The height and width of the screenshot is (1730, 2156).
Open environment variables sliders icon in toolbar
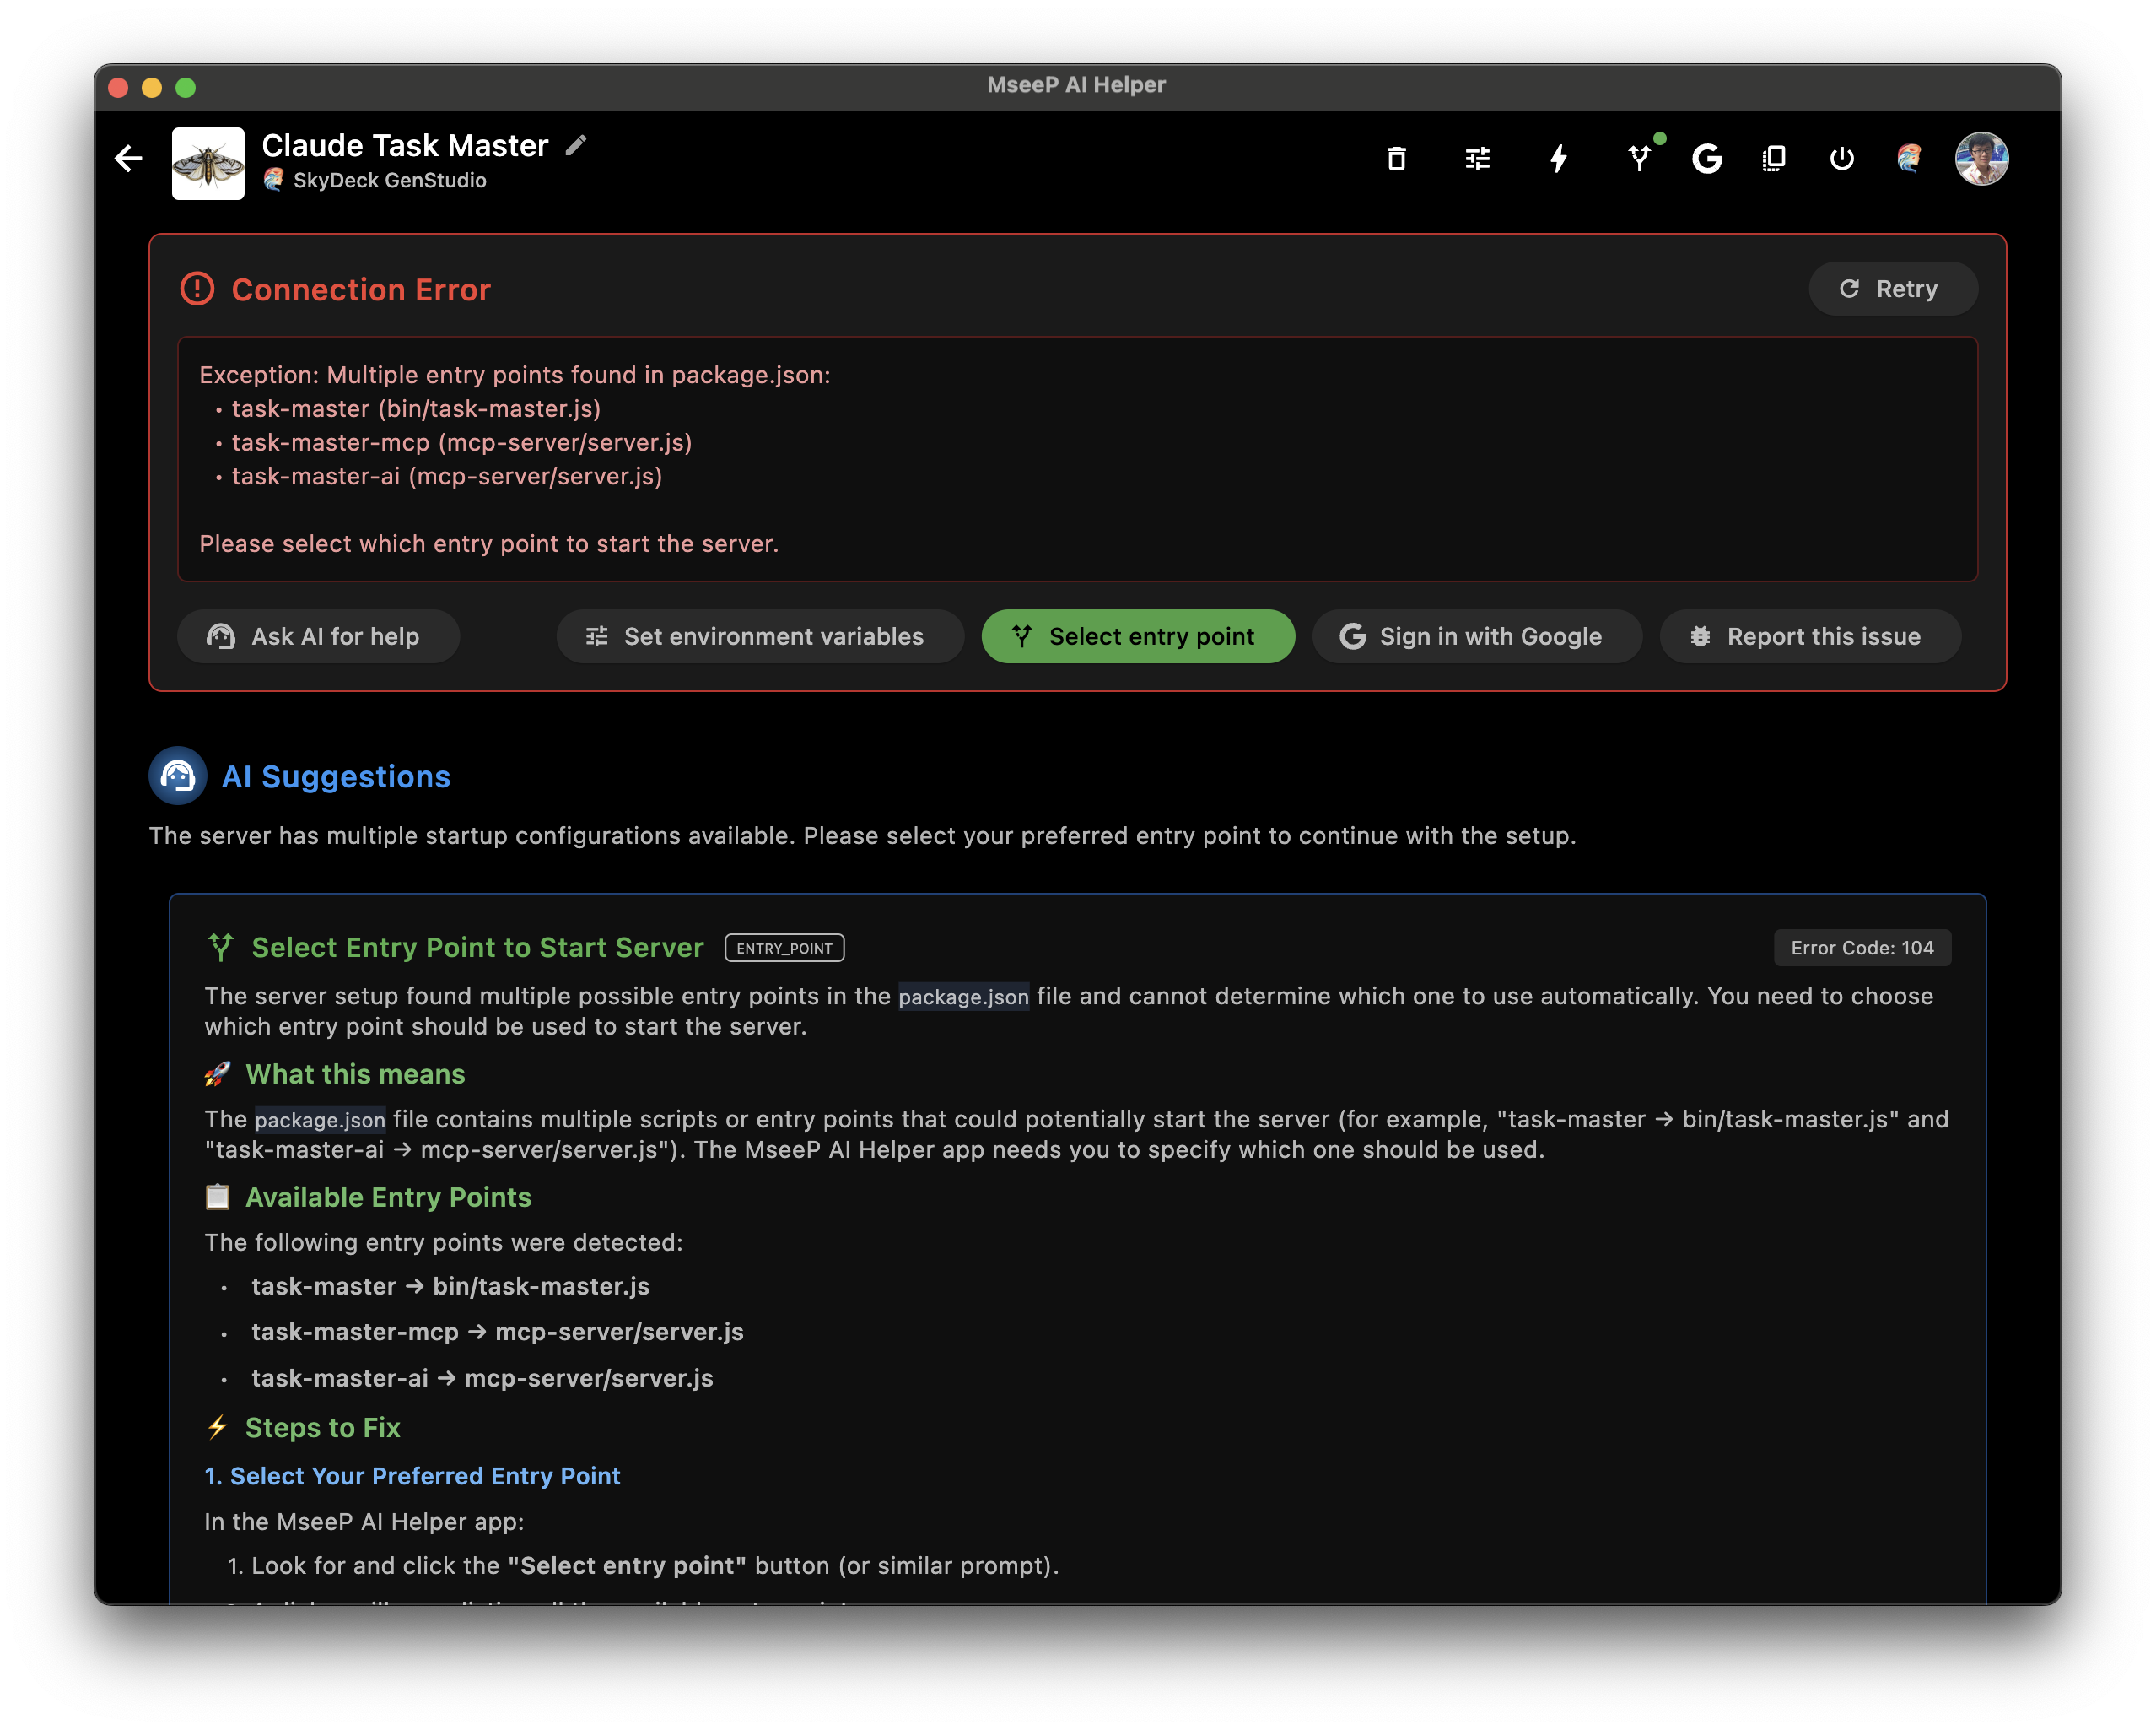[1477, 159]
